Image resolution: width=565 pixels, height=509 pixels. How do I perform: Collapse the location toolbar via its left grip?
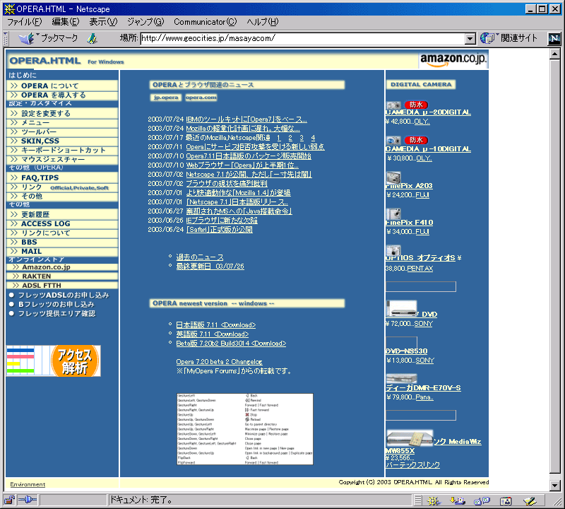pyautogui.click(x=6, y=39)
